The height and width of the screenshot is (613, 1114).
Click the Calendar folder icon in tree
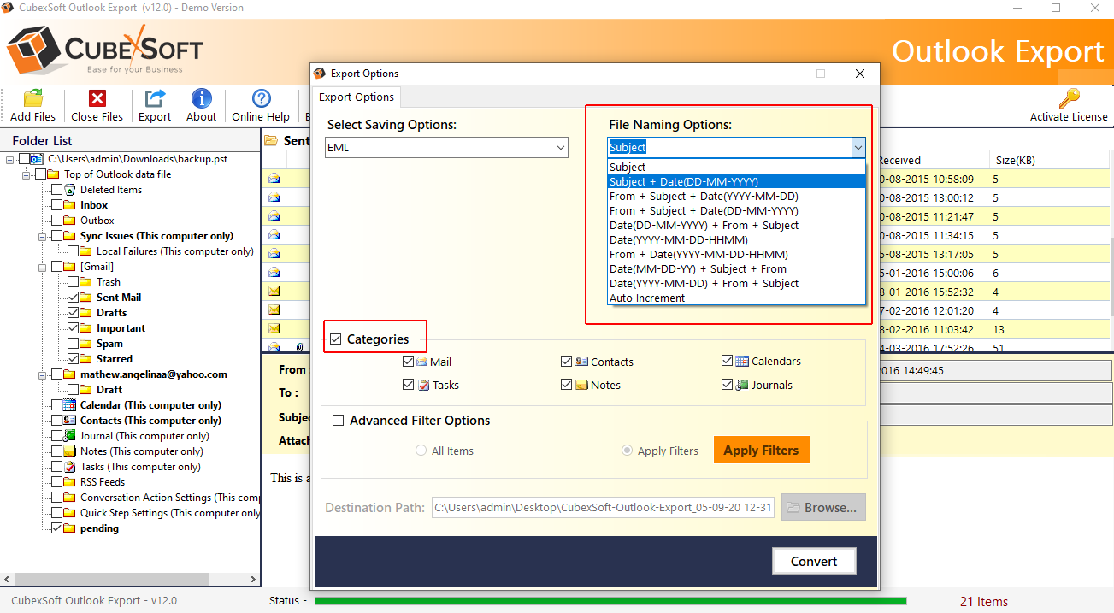tap(70, 405)
